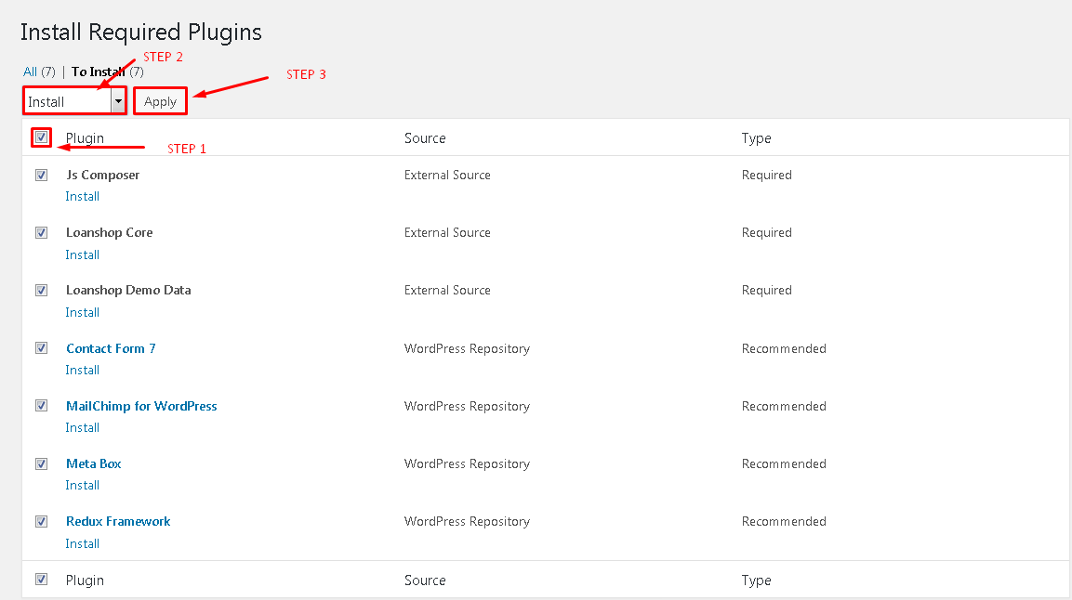This screenshot has height=600, width=1072.
Task: Uncheck the Loanshop Core checkbox
Action: [41, 232]
